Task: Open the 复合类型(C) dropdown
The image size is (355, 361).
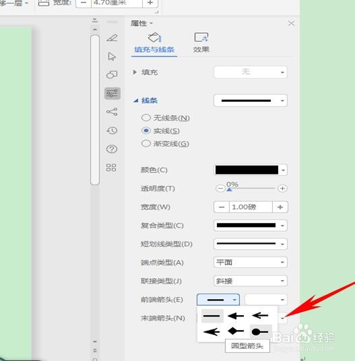Action: point(251,226)
